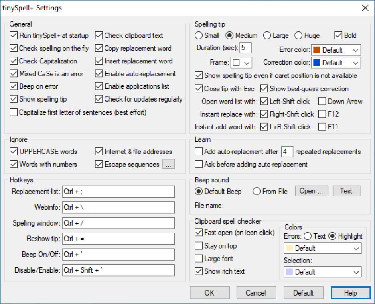Click the Test beep button
Viewport: 375px width, 304px height.
(346, 191)
